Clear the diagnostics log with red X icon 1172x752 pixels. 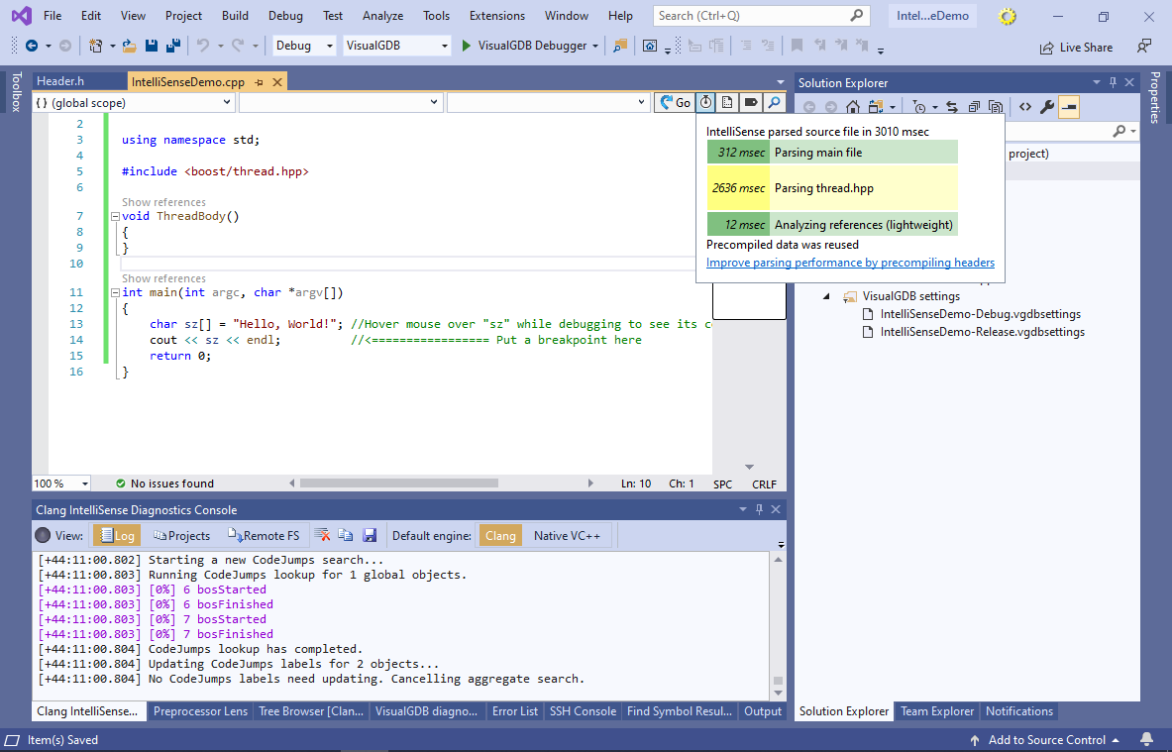pyautogui.click(x=323, y=535)
